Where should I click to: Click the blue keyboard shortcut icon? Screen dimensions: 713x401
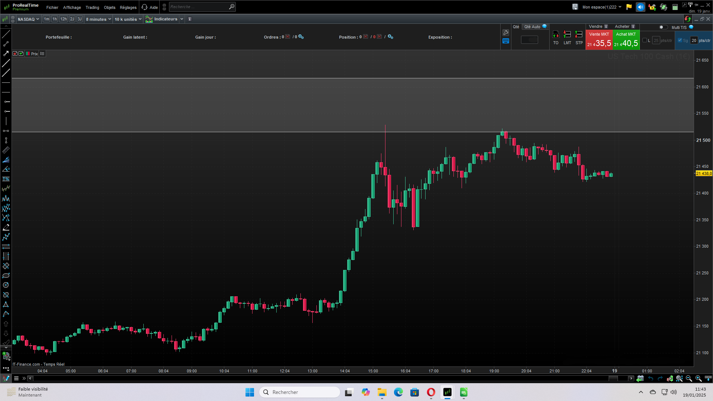[x=506, y=41]
